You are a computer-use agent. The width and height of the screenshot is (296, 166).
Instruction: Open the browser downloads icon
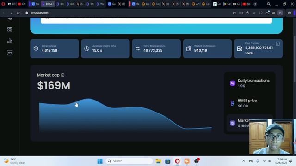(267, 13)
